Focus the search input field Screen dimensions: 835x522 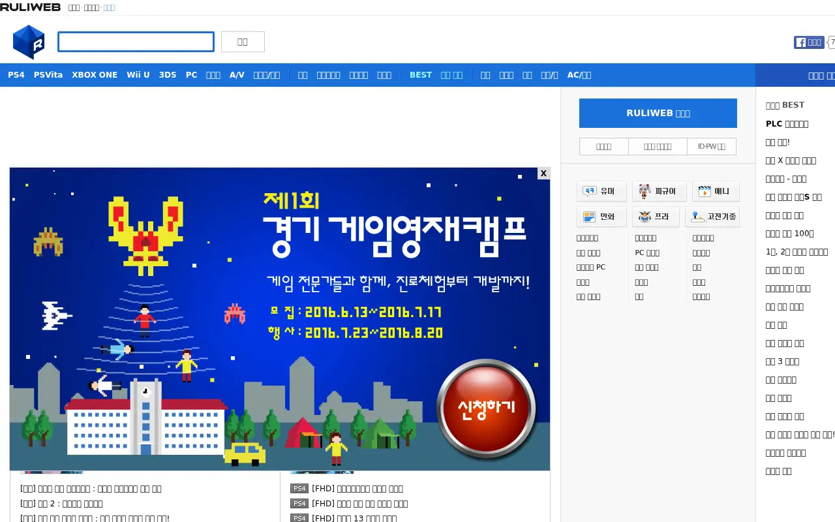[x=136, y=42]
